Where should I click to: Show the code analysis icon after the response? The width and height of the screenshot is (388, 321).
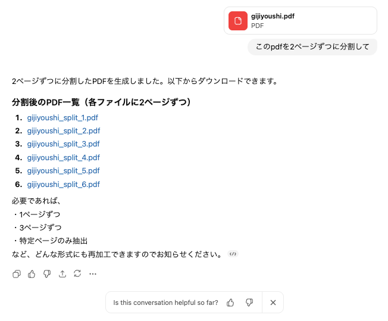coord(233,254)
